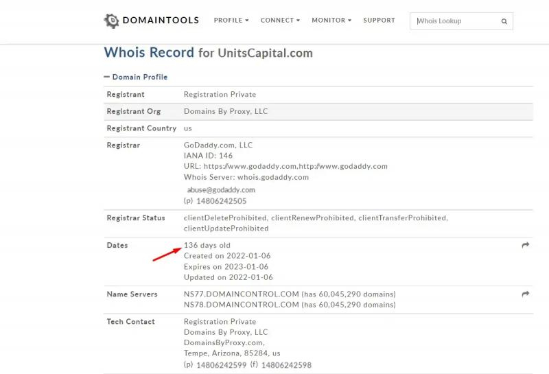Viewport: 549px width, 374px height.
Task: Open the Profile dropdown menu
Action: [x=231, y=21]
